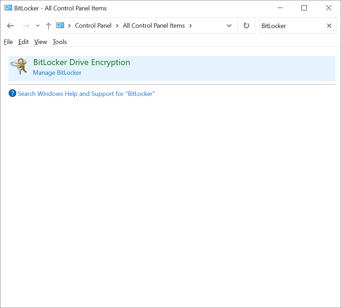
Task: Click the Control Panel address bar icon
Action: (60, 25)
